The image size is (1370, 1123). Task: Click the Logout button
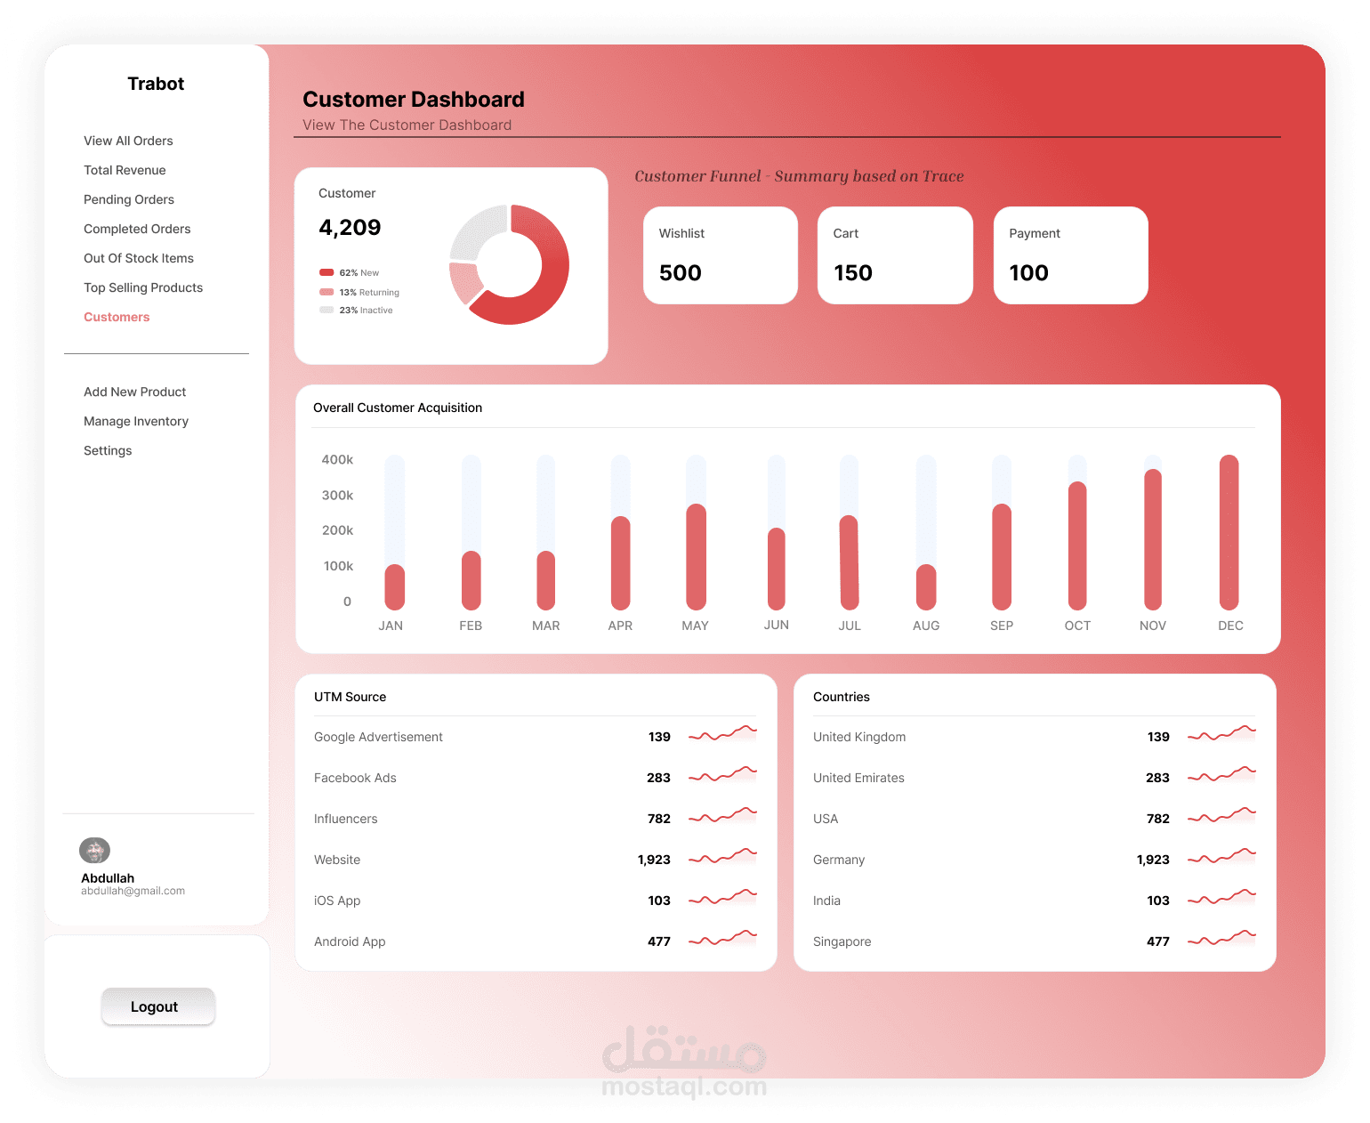point(158,1006)
